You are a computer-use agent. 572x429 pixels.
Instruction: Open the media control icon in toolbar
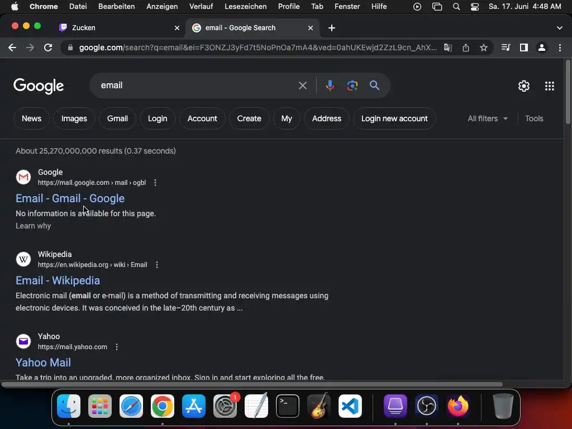point(506,47)
